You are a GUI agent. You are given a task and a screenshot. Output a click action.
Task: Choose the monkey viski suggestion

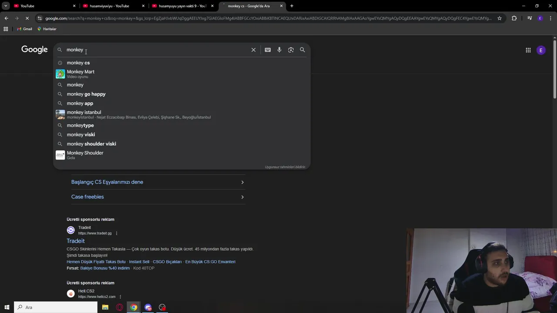[181, 134]
